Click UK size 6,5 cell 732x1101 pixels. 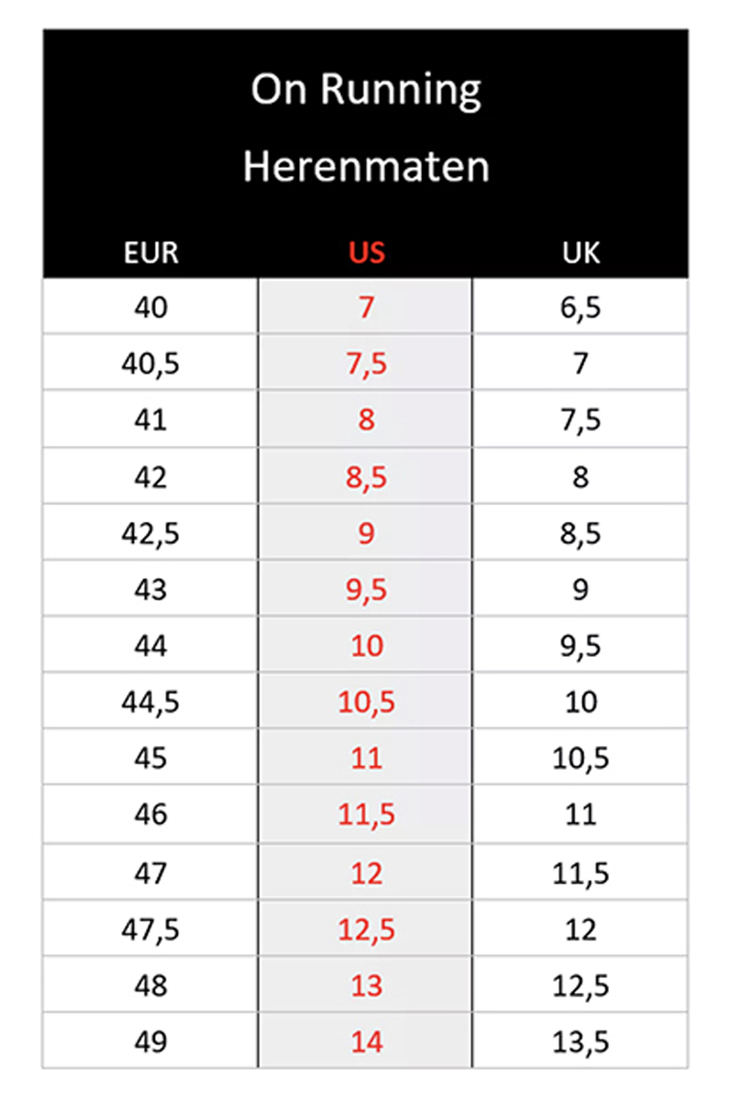click(x=581, y=306)
